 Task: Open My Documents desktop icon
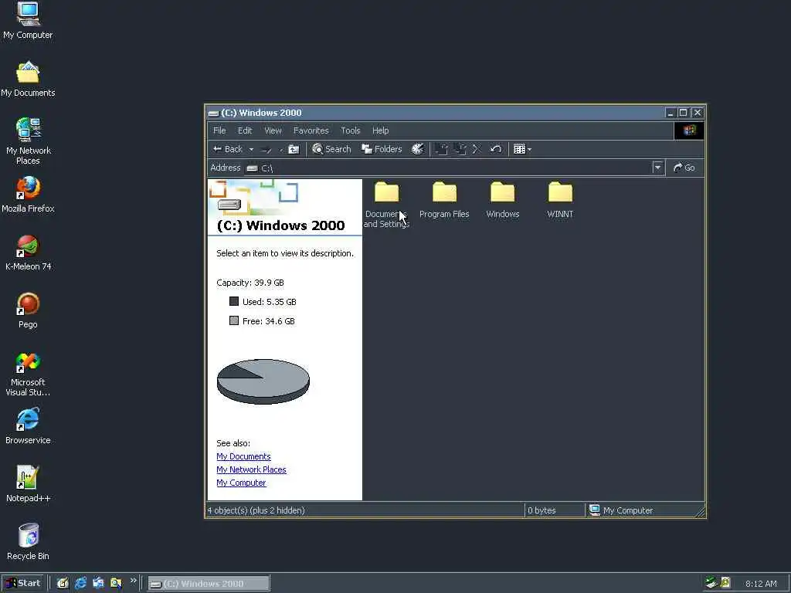28,80
